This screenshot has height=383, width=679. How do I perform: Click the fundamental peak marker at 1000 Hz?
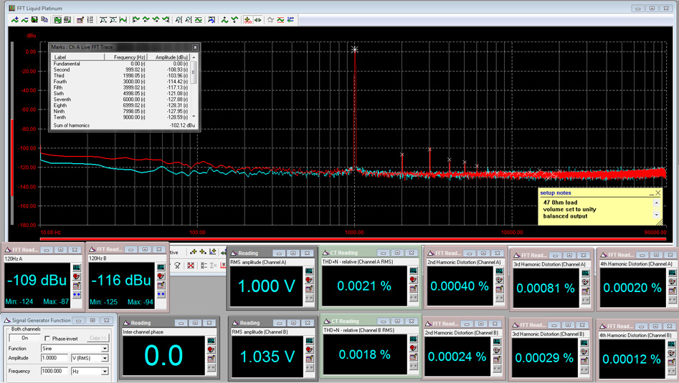[x=355, y=49]
